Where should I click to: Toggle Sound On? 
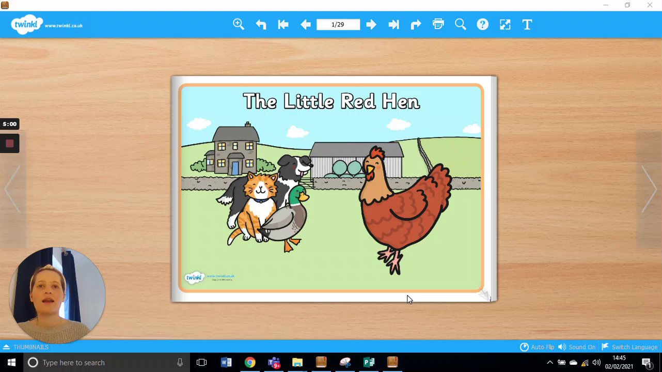pos(577,347)
